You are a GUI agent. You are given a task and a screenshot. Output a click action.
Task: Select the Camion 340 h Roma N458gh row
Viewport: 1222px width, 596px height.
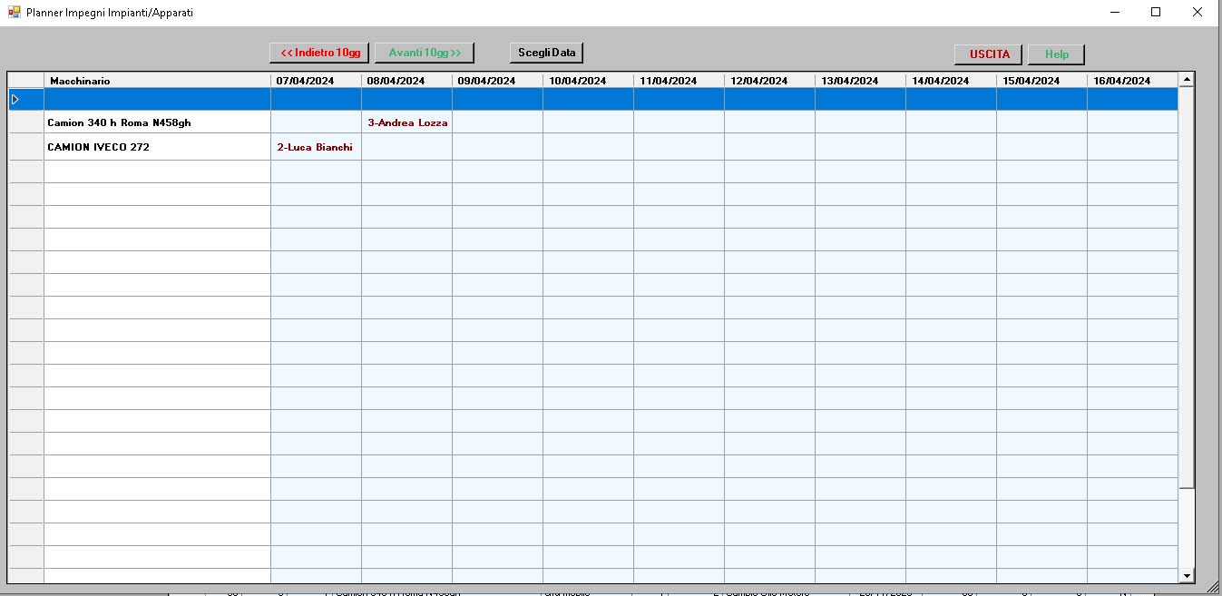click(x=157, y=122)
